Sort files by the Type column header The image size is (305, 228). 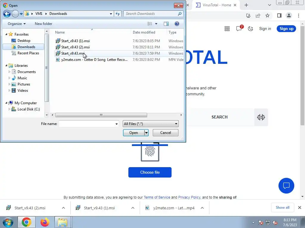click(x=172, y=32)
